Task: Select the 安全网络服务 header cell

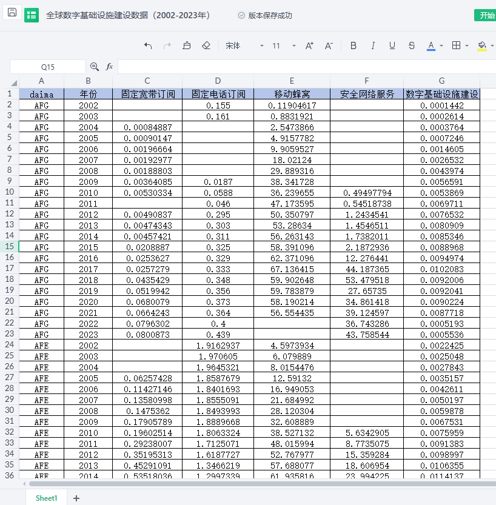Action: [367, 94]
